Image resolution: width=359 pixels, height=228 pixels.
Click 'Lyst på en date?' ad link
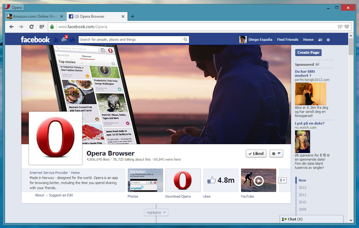309,123
